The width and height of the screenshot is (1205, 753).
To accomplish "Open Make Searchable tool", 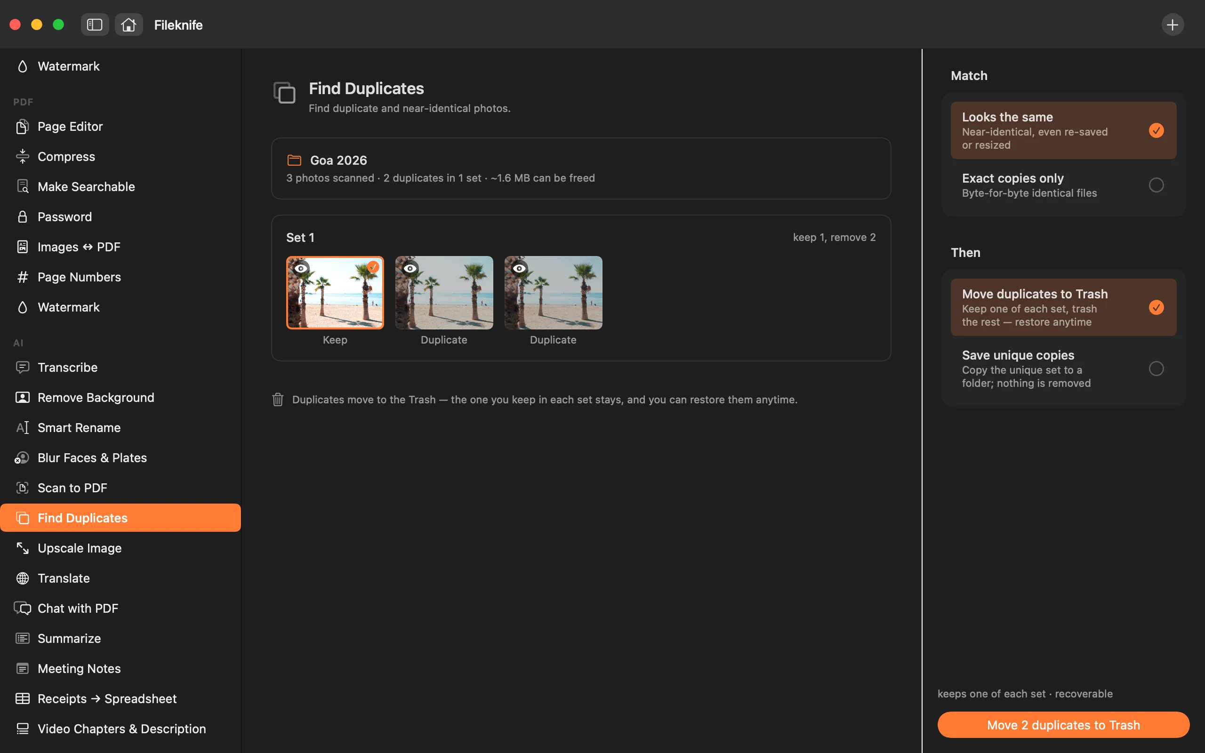I will (x=120, y=187).
